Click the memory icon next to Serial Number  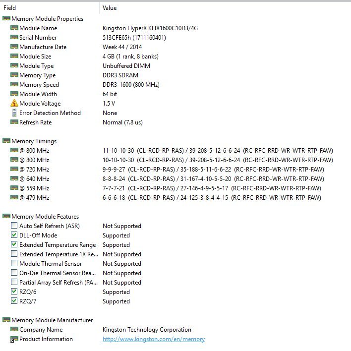(x=14, y=37)
